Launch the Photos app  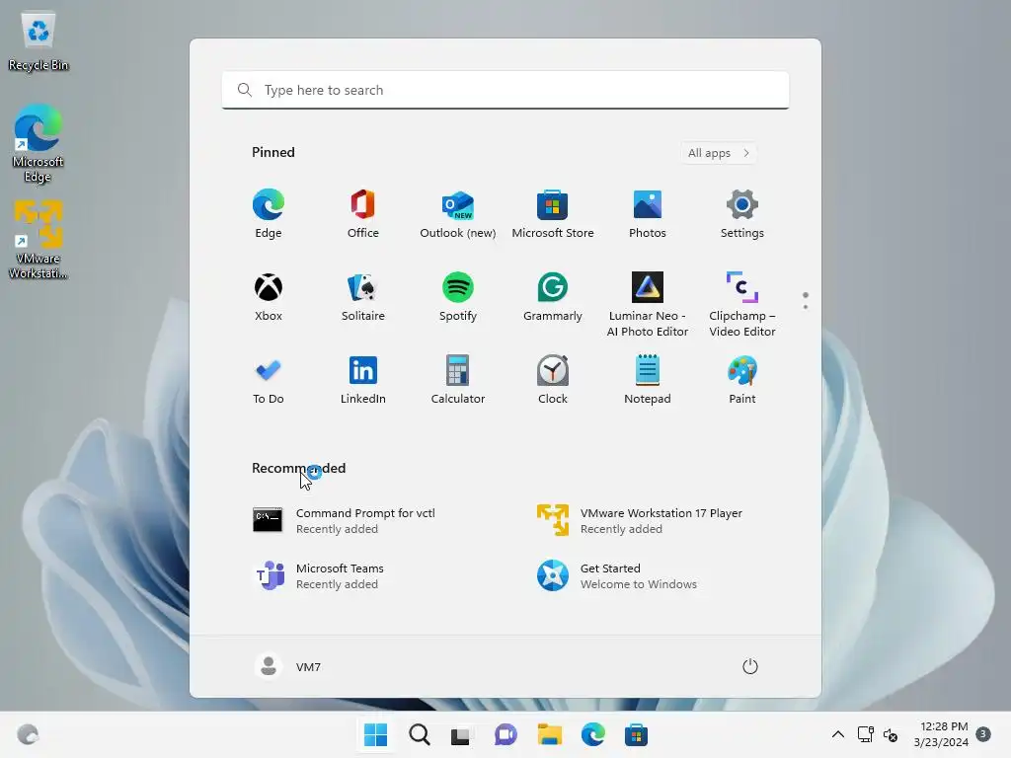[648, 214]
